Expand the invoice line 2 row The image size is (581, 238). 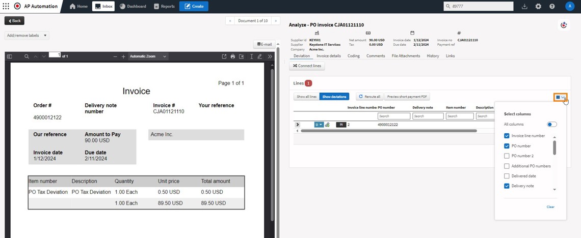click(298, 125)
